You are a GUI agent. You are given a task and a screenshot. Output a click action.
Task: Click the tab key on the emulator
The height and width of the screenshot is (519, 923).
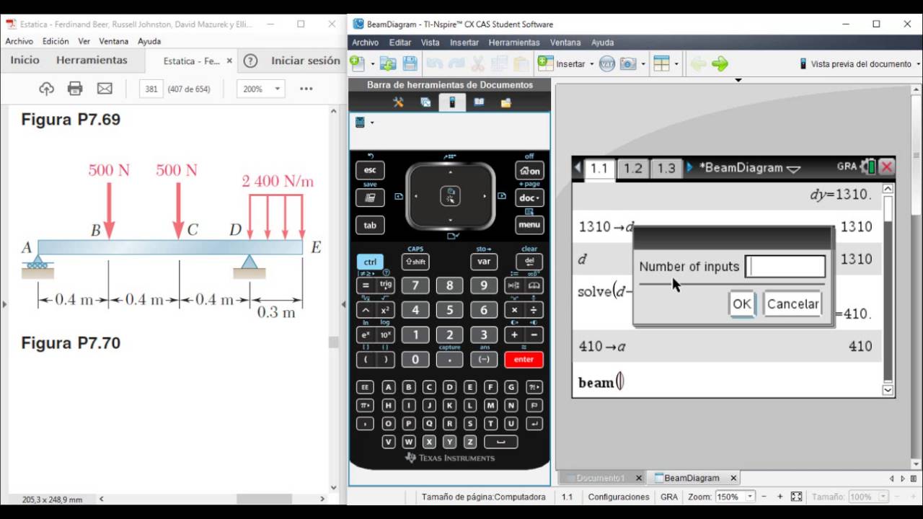[370, 225]
